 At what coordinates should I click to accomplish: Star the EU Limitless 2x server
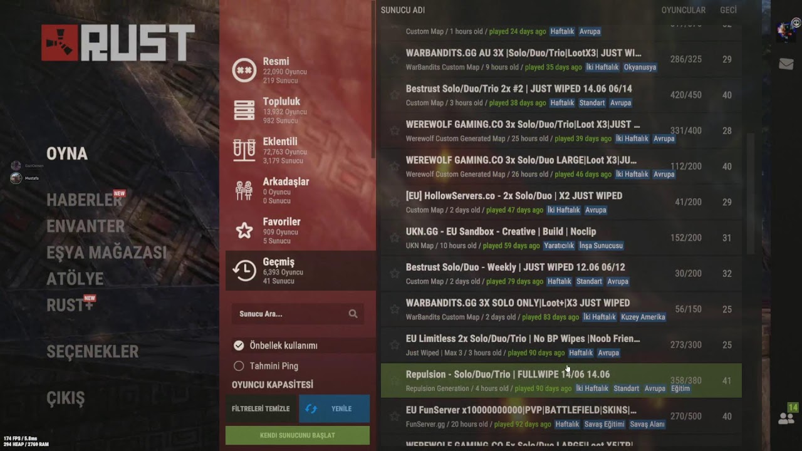point(395,345)
